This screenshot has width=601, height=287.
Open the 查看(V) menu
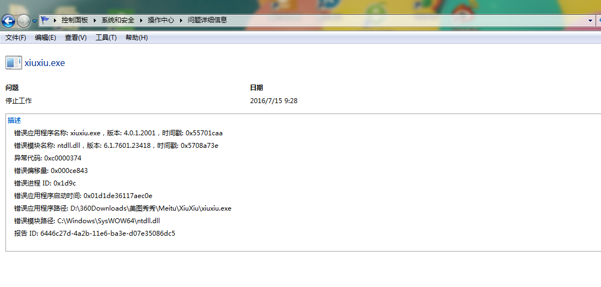coord(75,38)
